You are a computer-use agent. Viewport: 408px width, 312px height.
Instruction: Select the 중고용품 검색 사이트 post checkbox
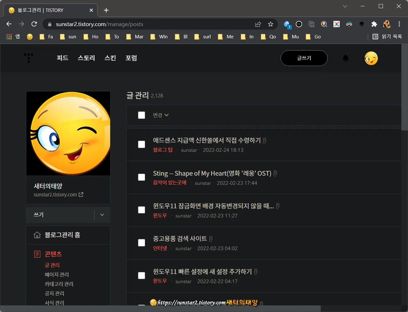142,243
